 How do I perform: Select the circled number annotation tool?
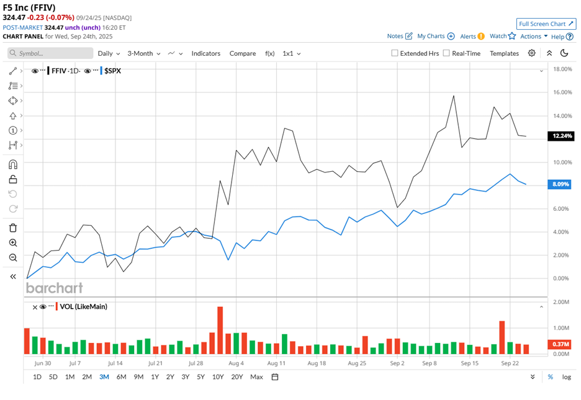pyautogui.click(x=13, y=130)
